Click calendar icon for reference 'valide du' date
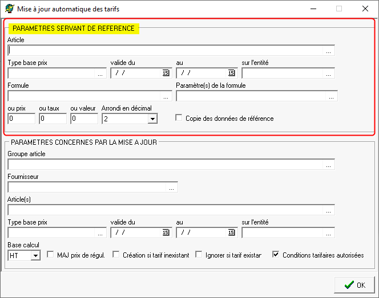 click(166, 73)
